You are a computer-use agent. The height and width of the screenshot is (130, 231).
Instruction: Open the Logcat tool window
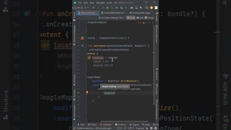(x=134, y=125)
